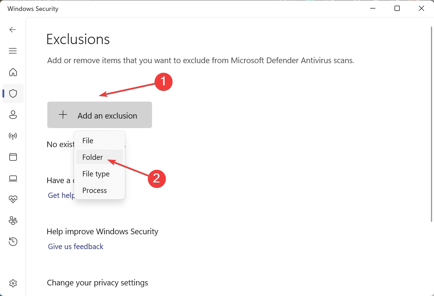
Task: Click the Windows Security title text
Action: [x=33, y=9]
